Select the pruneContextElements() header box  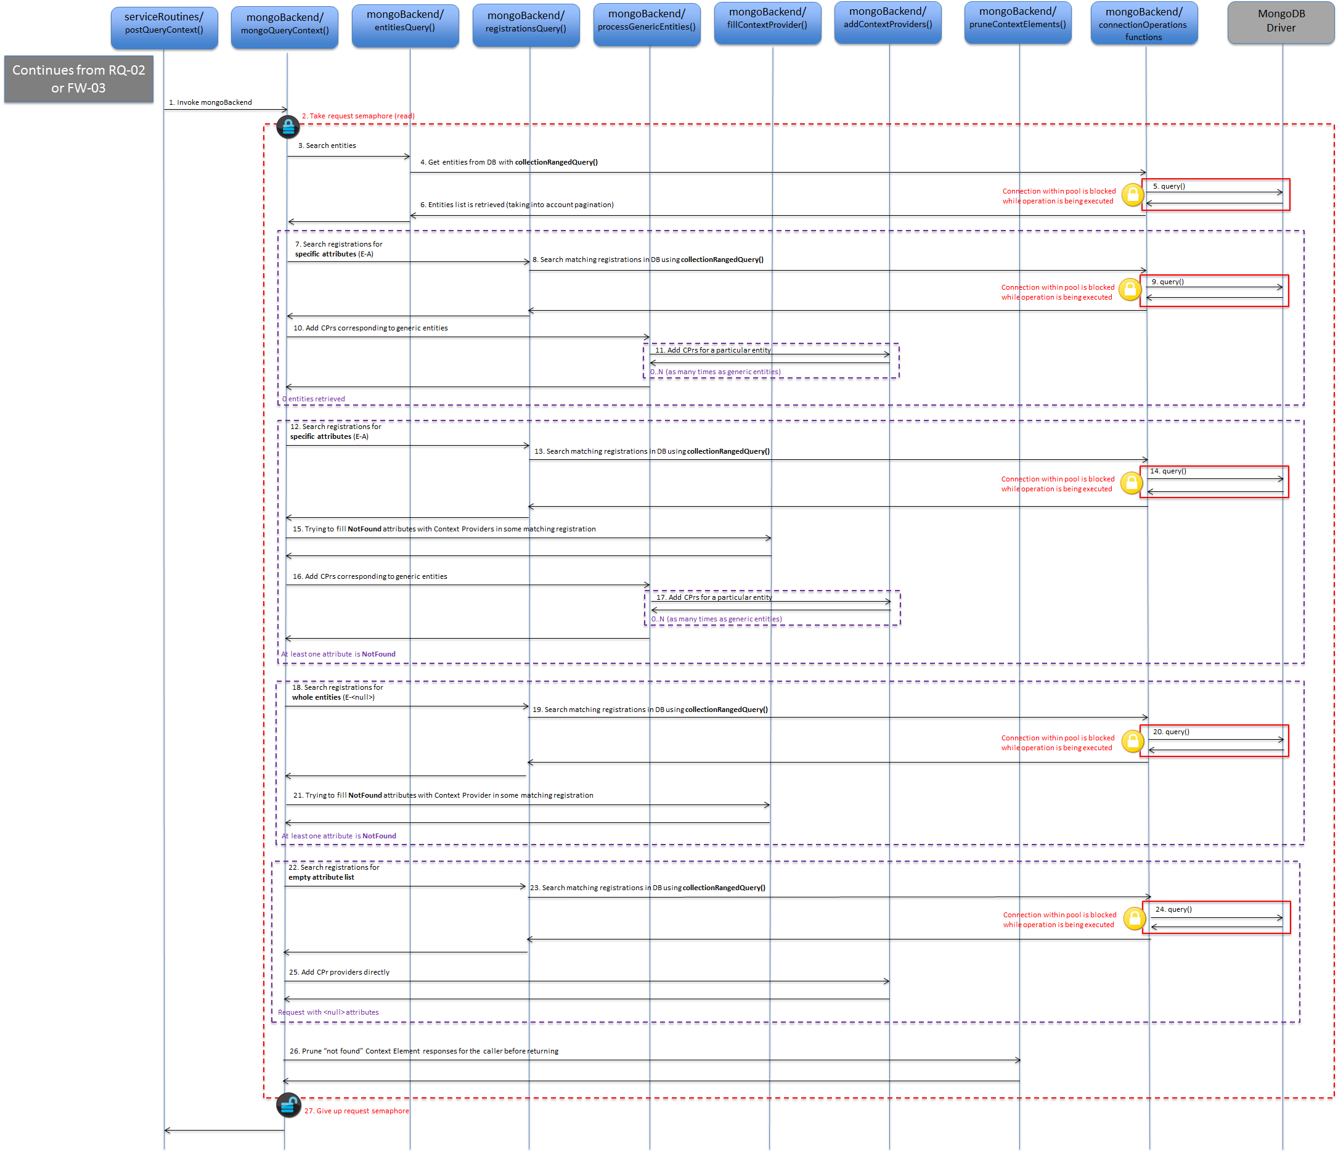[1018, 23]
